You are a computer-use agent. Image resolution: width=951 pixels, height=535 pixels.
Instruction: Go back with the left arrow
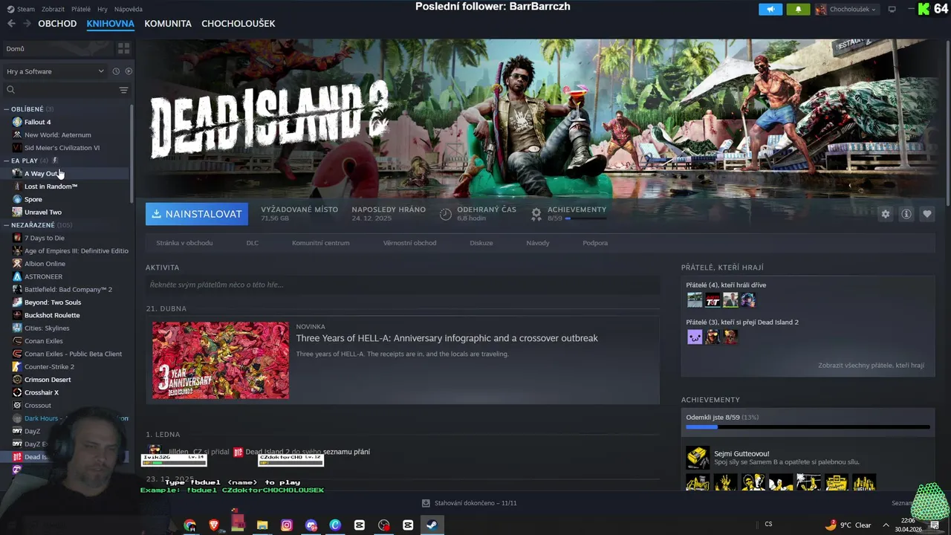tap(11, 24)
